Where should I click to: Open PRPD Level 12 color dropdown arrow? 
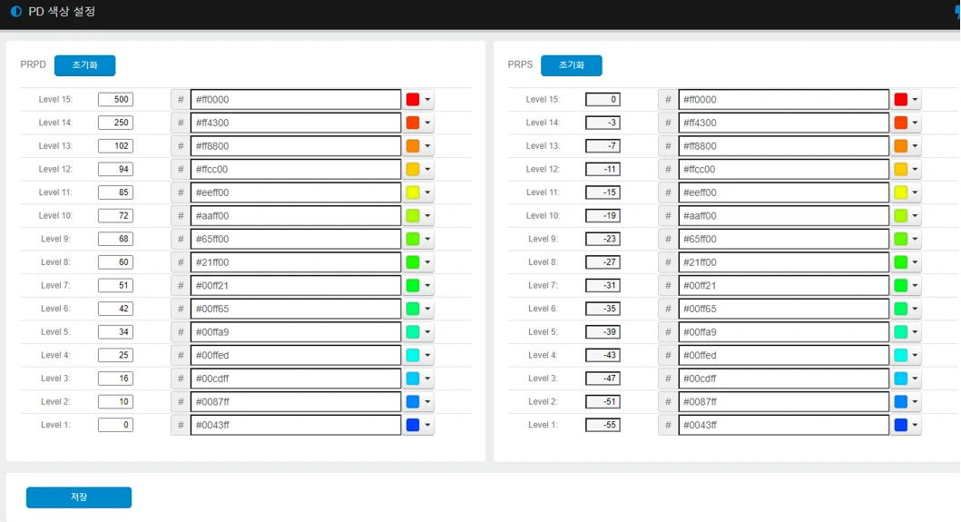coord(427,169)
